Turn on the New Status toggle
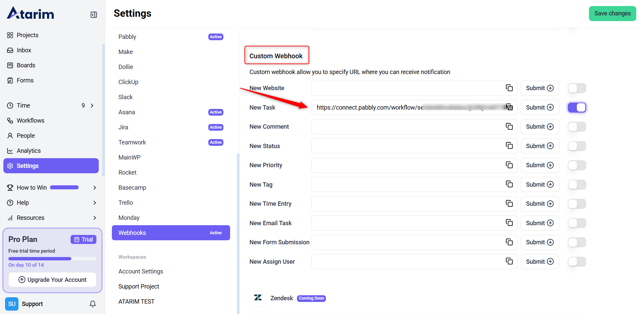The image size is (640, 314). 577,146
